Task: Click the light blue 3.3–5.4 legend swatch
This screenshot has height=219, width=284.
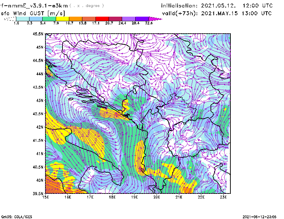Action: pos(36,19)
